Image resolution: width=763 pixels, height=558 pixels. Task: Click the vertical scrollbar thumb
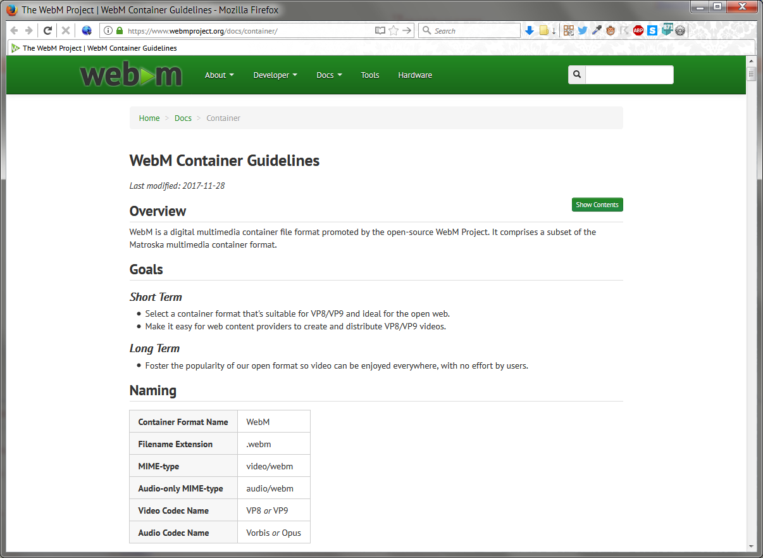pyautogui.click(x=751, y=74)
